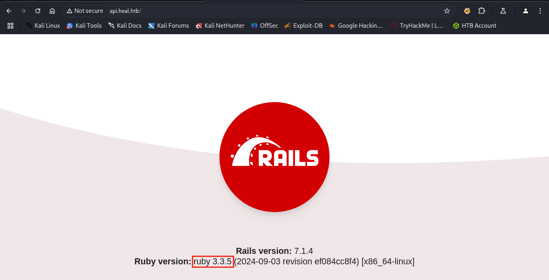Open the Kali Linux bookmark

[x=43, y=26]
